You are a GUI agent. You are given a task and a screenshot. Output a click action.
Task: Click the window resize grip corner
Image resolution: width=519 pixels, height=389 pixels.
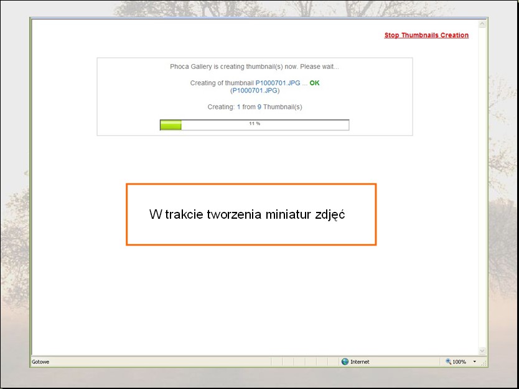[484, 363]
